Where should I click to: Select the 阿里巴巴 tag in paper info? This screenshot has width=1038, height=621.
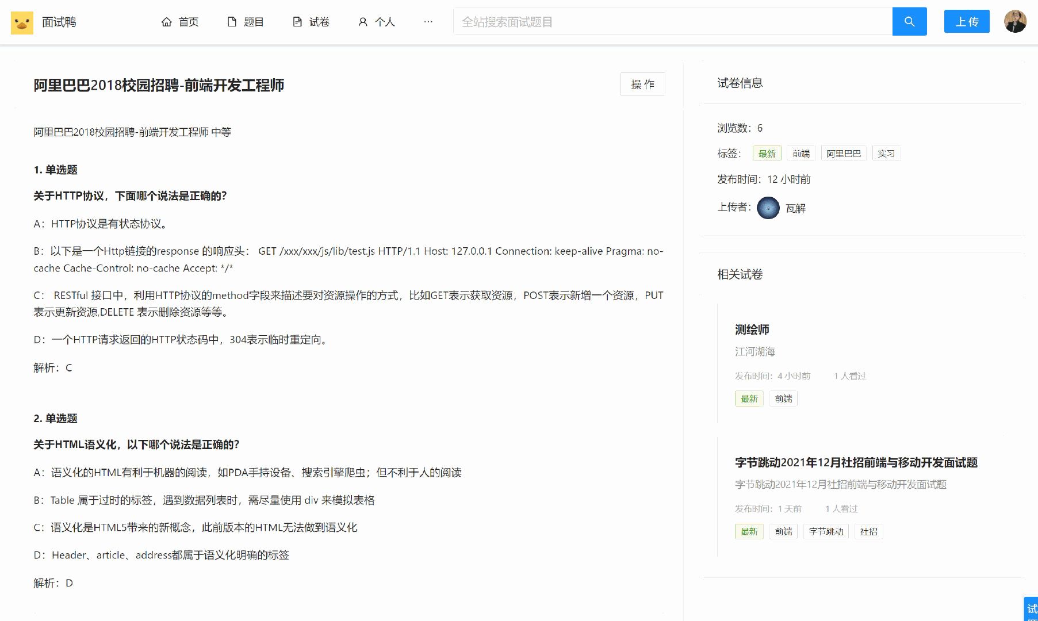[x=843, y=154]
